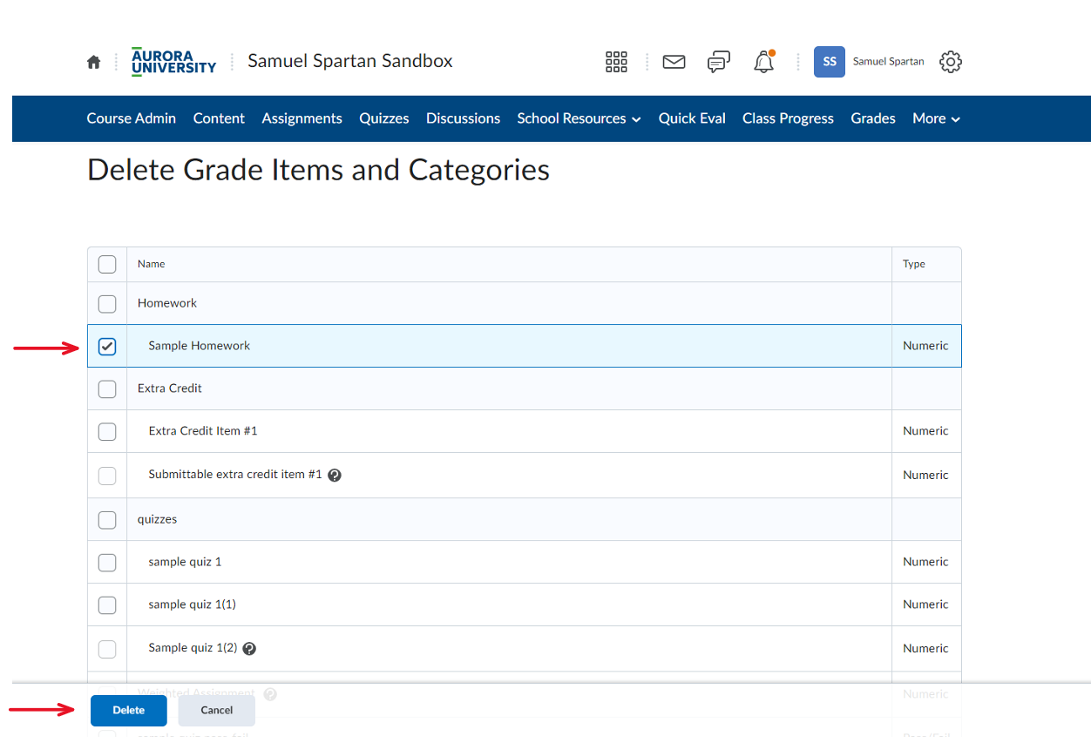Click the Sample quiz 1(2) name
The width and height of the screenshot is (1091, 743).
coord(193,648)
